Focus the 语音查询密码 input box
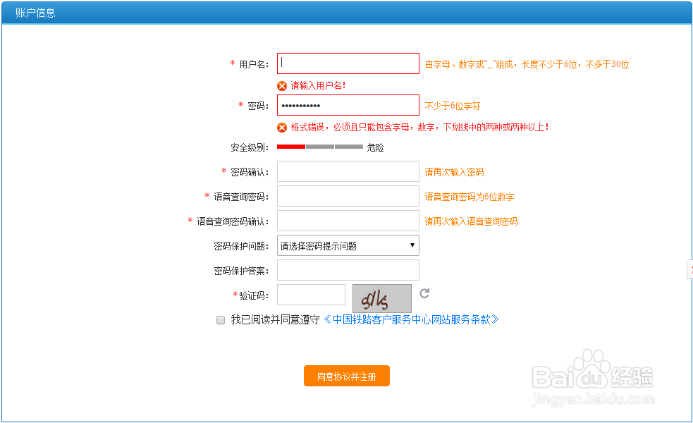The image size is (693, 423). pos(348,196)
